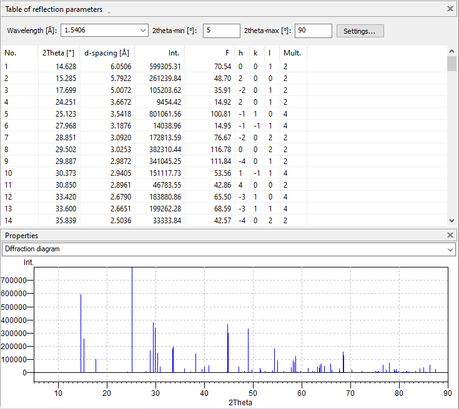Click the Mult. column header

[292, 53]
